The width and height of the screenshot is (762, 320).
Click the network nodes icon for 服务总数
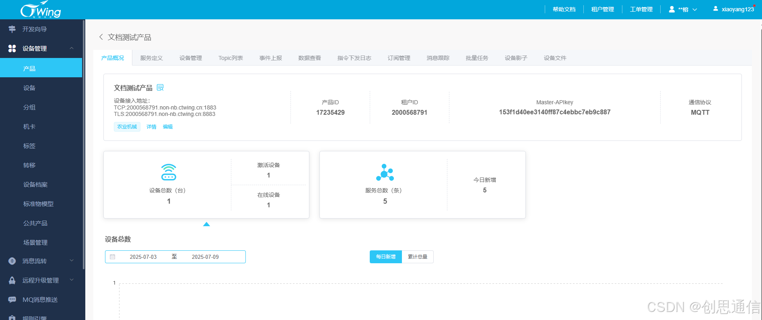point(385,172)
